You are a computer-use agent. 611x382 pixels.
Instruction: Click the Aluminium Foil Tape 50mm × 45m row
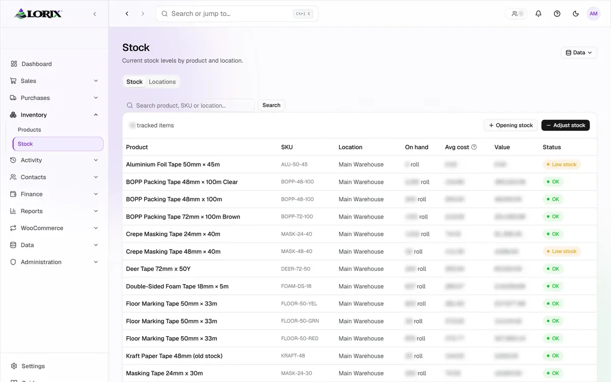(x=359, y=165)
